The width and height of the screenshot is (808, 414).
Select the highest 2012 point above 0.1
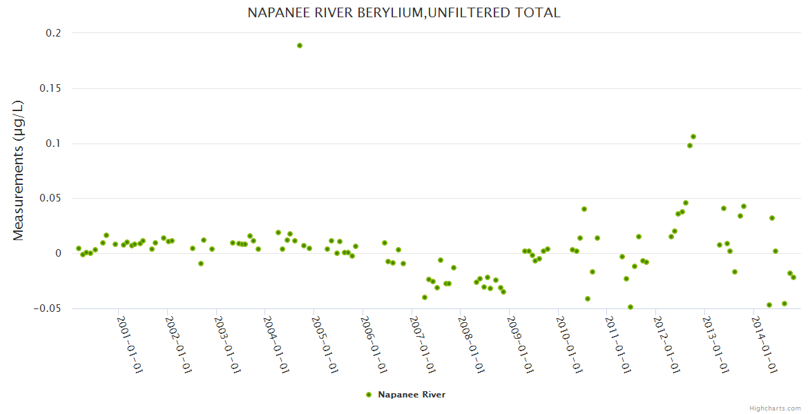pos(693,137)
